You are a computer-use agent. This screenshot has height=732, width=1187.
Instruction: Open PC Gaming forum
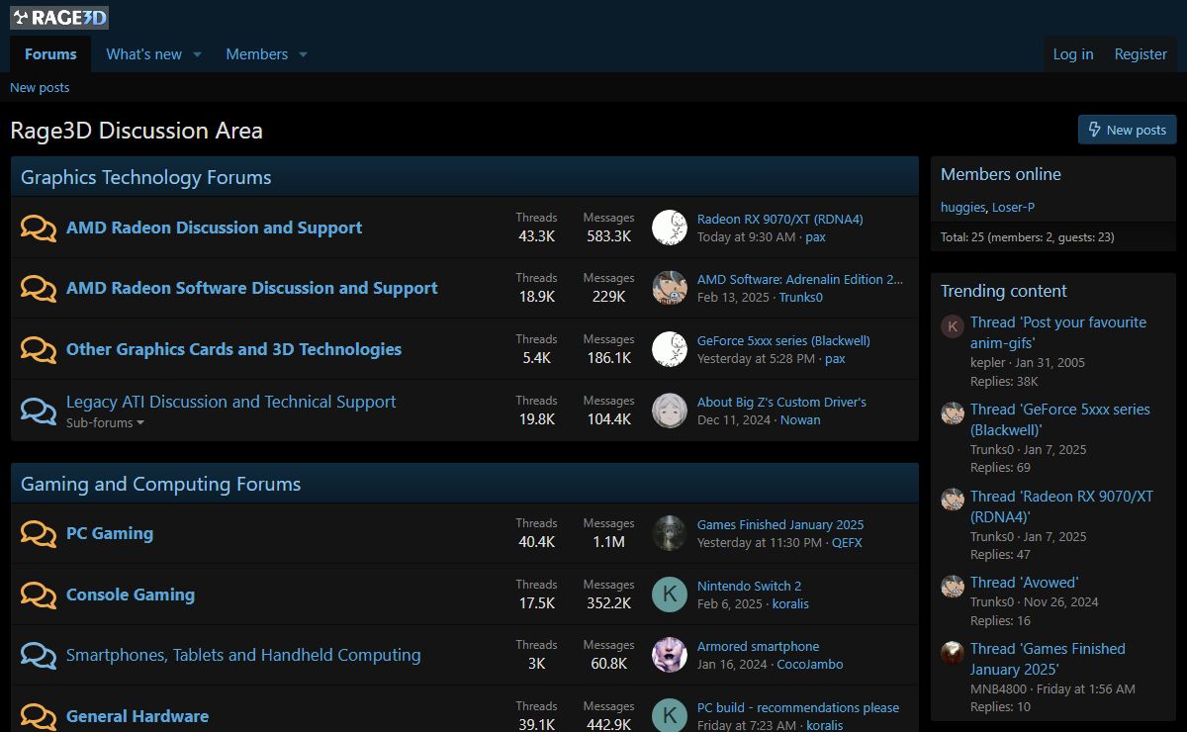[x=110, y=533]
